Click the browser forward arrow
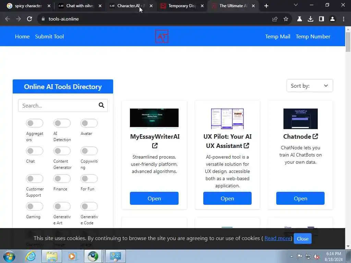This screenshot has width=351, height=263. 19,19
